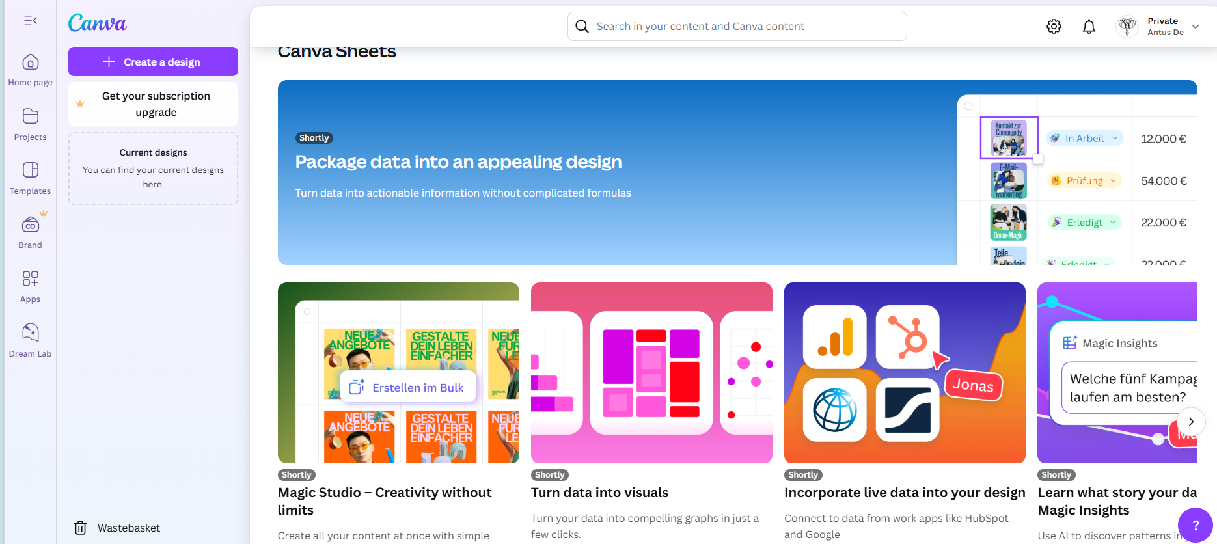The width and height of the screenshot is (1217, 544).
Task: Open the settings gear icon
Action: point(1054,26)
